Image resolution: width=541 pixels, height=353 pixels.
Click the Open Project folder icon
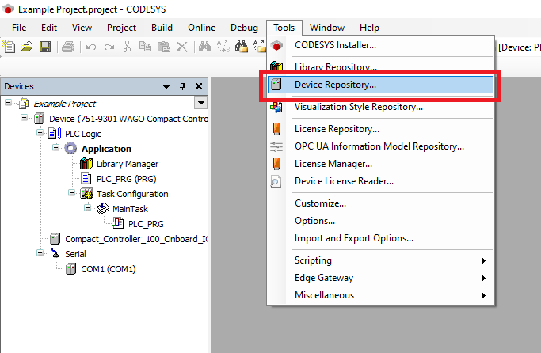tap(27, 47)
